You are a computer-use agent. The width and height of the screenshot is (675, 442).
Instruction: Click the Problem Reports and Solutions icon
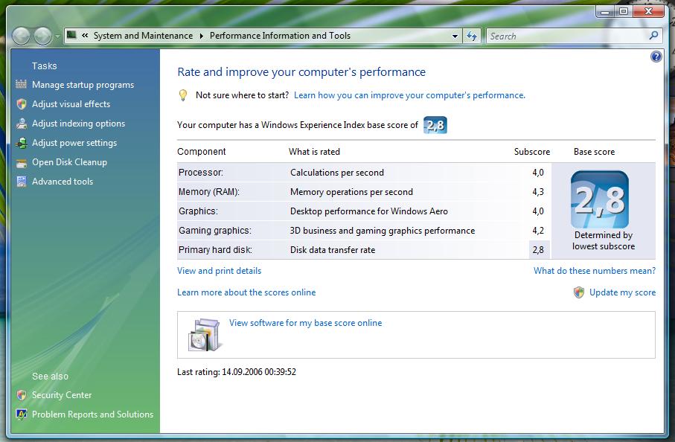[22, 414]
